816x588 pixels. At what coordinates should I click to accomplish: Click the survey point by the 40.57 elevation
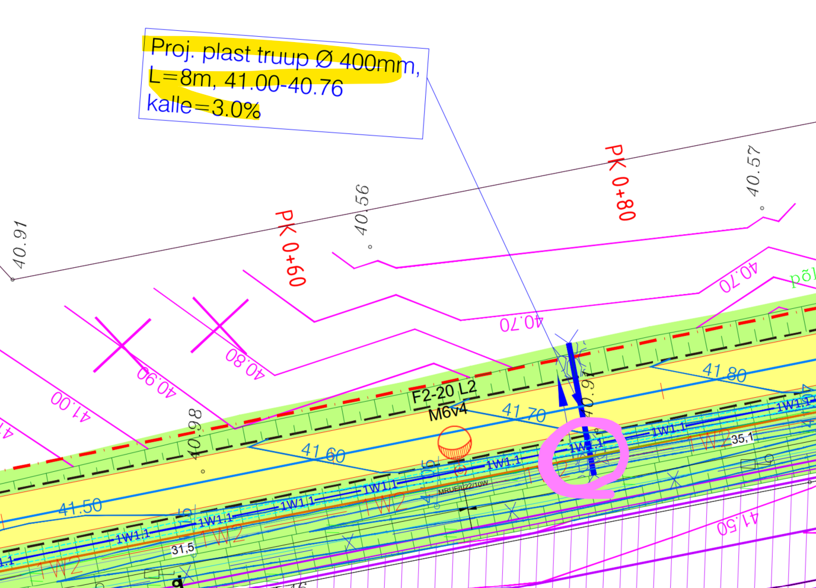click(762, 208)
